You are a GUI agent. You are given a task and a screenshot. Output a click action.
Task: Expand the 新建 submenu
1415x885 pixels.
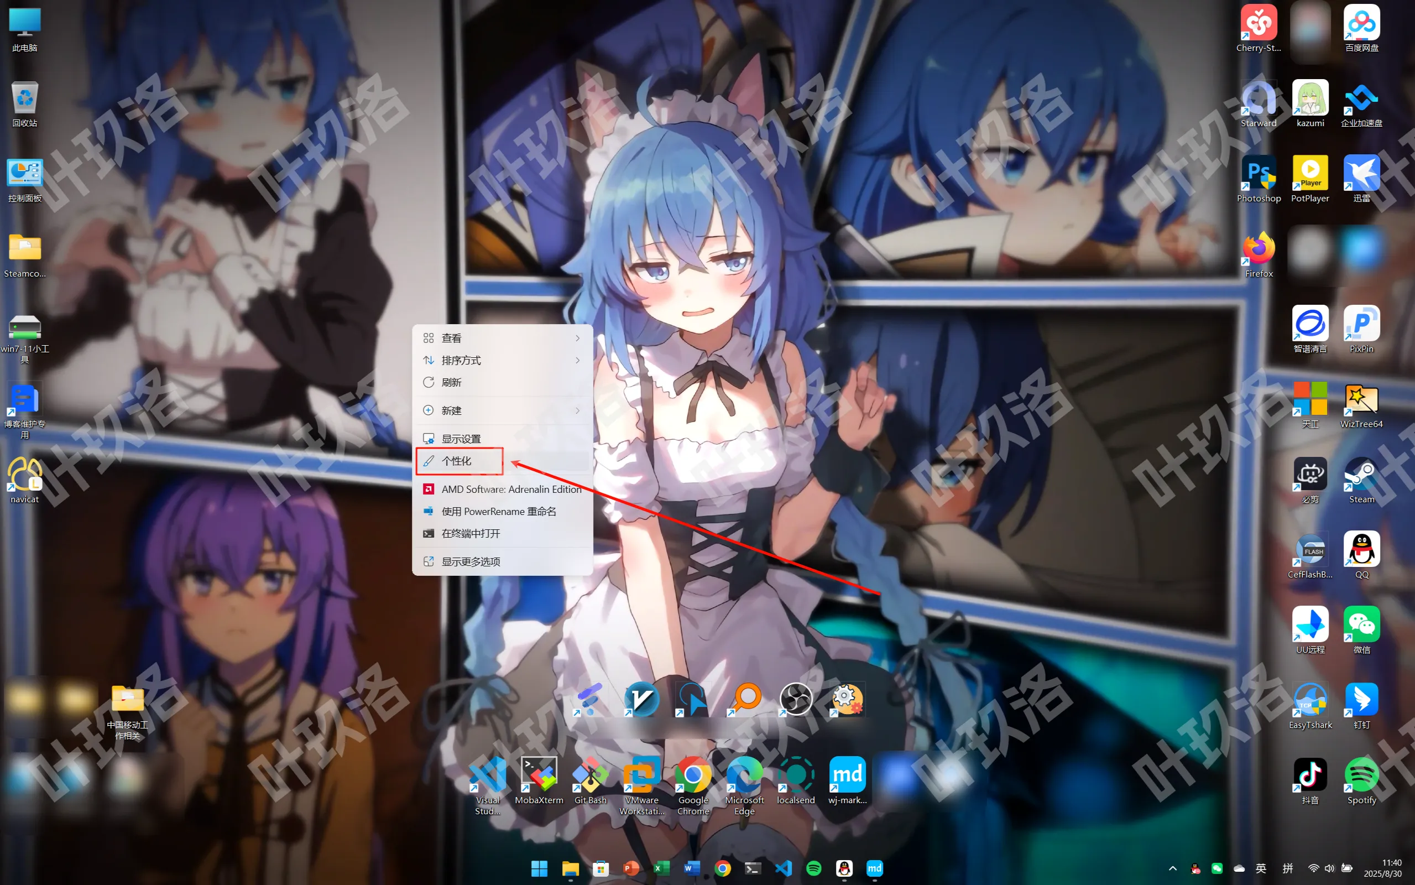(x=502, y=410)
